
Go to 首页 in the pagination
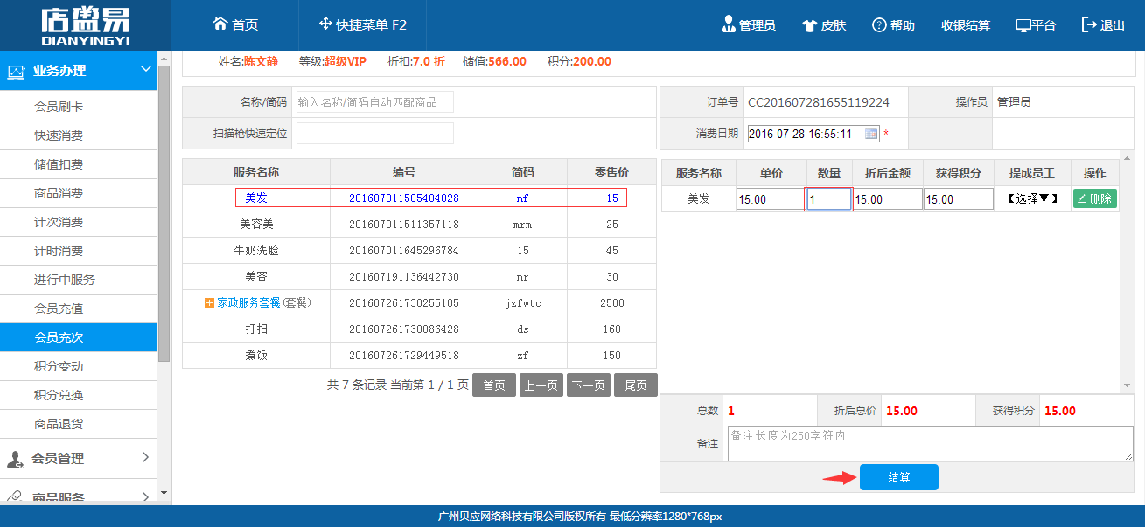tap(494, 385)
